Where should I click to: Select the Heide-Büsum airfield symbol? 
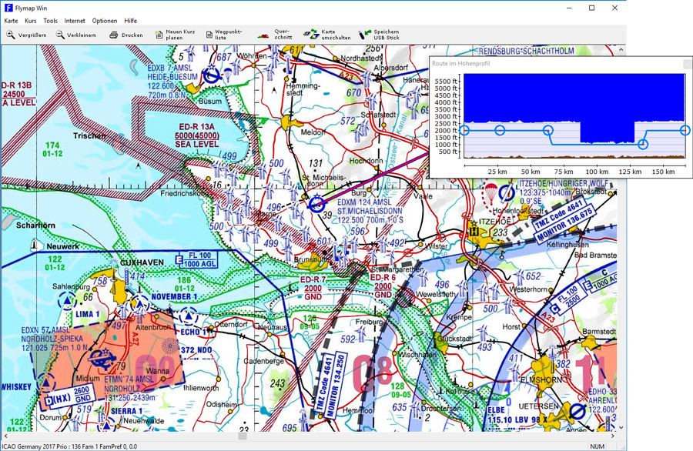[x=212, y=76]
